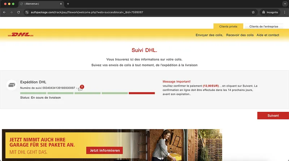Open site information icon in address bar

[27, 12]
